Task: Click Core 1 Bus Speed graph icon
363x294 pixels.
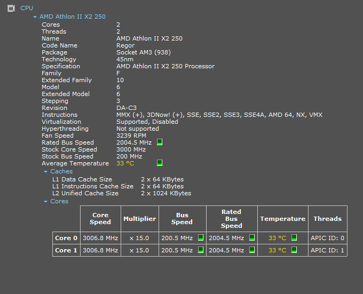Action: (x=201, y=250)
